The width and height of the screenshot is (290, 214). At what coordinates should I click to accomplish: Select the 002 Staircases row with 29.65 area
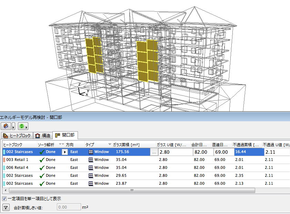[146, 175]
